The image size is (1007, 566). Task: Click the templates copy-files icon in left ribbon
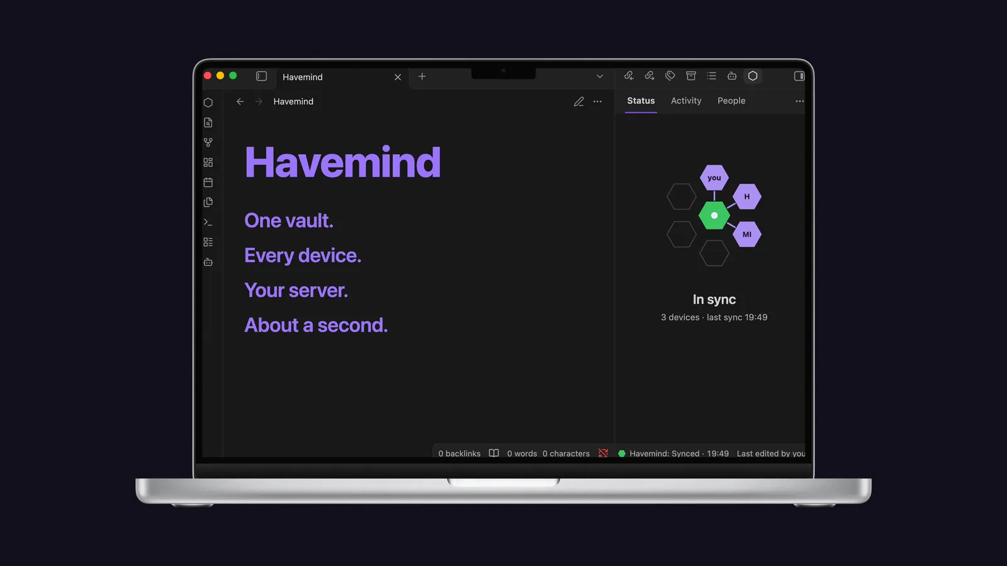click(208, 203)
